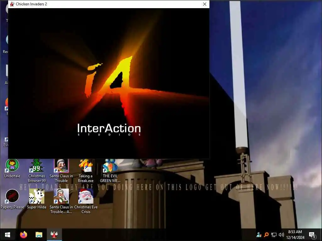Open the notification center icon
This screenshot has width=322, height=241.
pos(312,235)
